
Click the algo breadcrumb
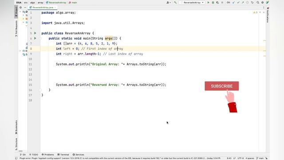click(x=32, y=3)
